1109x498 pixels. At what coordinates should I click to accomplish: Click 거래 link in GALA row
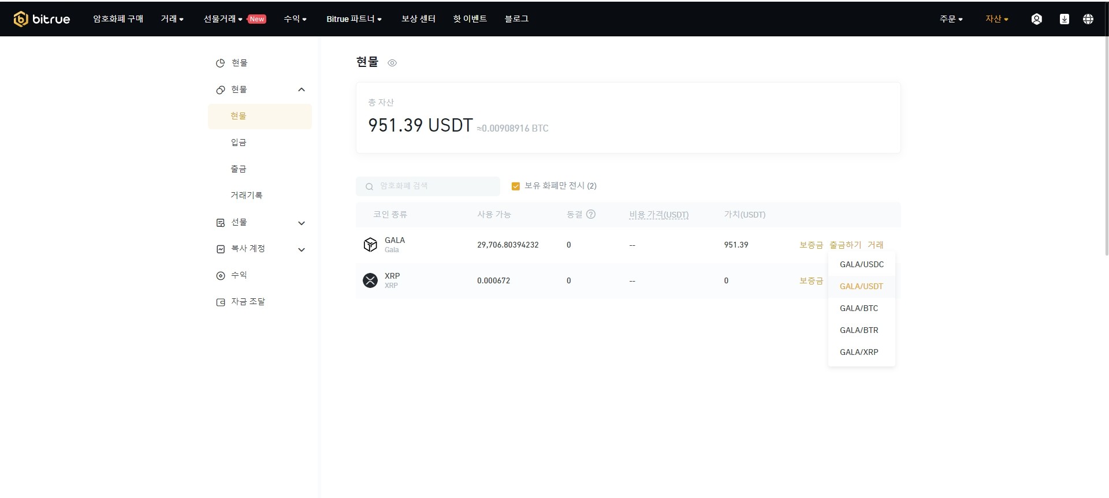(x=876, y=245)
